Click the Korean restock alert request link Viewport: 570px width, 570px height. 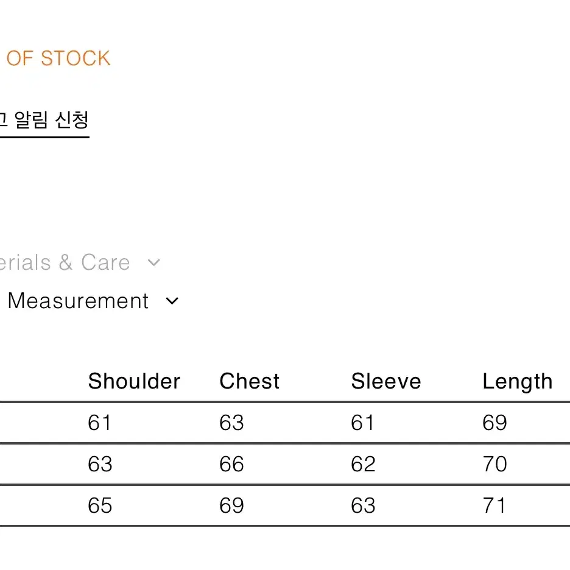click(x=44, y=120)
